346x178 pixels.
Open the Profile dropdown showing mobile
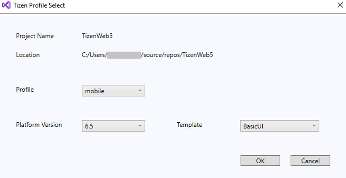point(113,91)
